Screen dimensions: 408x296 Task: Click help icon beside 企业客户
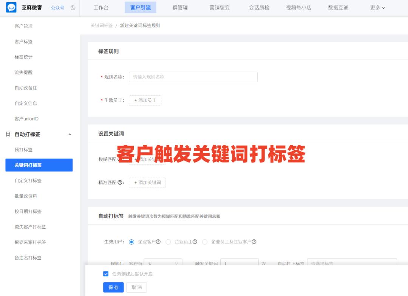coord(159,242)
